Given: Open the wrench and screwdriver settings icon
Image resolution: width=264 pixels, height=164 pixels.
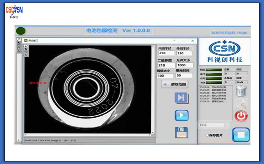Looking at the screenshot, I should point(241,104).
